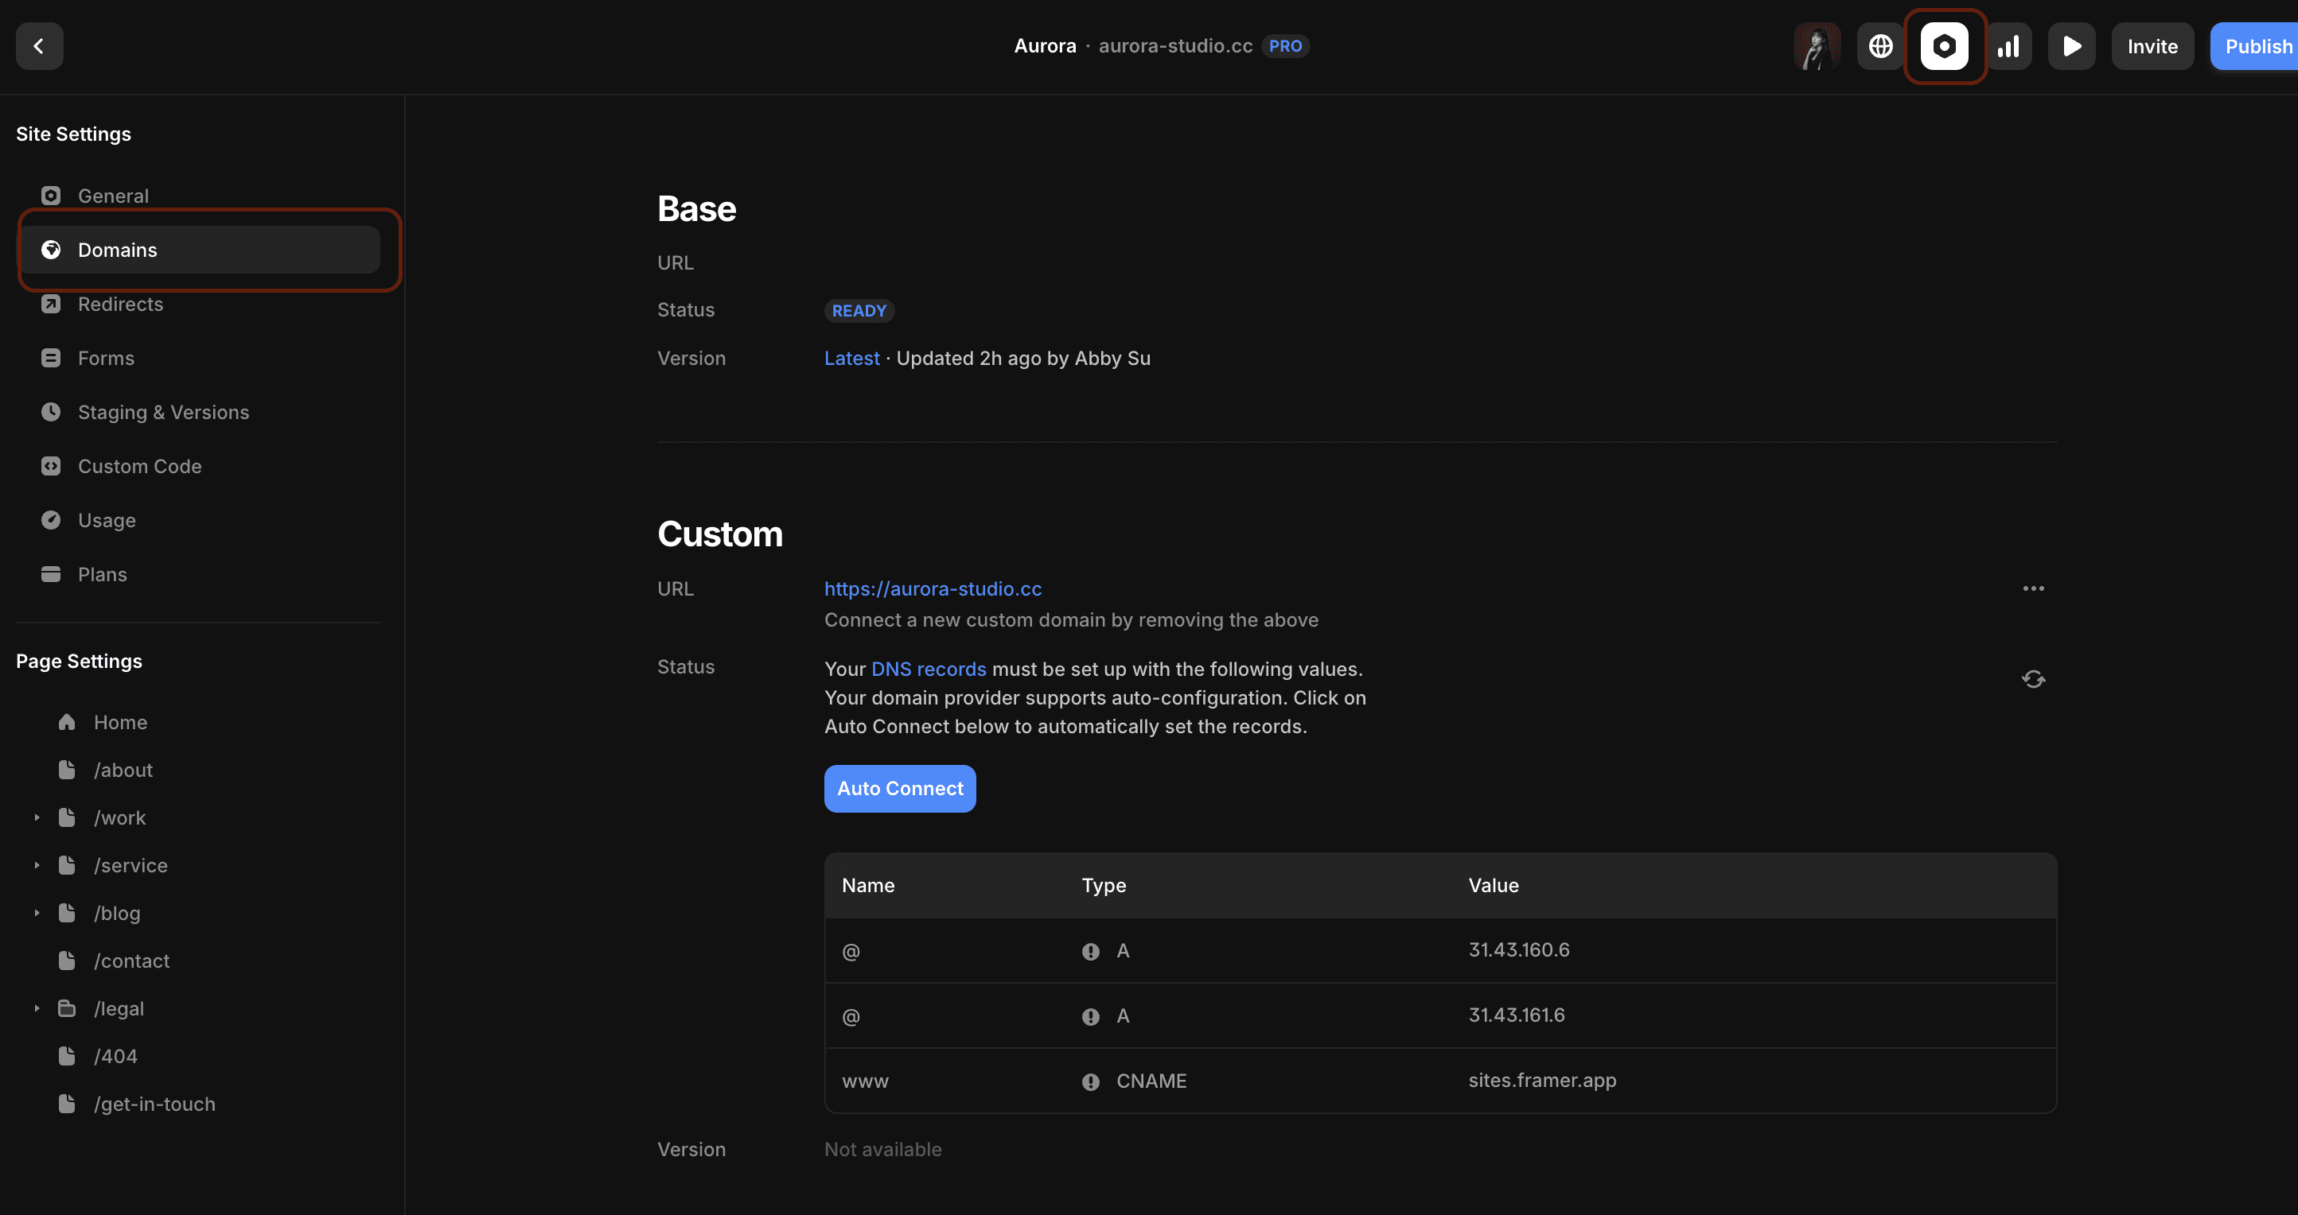Click the globe icon in the top toolbar

[x=1880, y=45]
